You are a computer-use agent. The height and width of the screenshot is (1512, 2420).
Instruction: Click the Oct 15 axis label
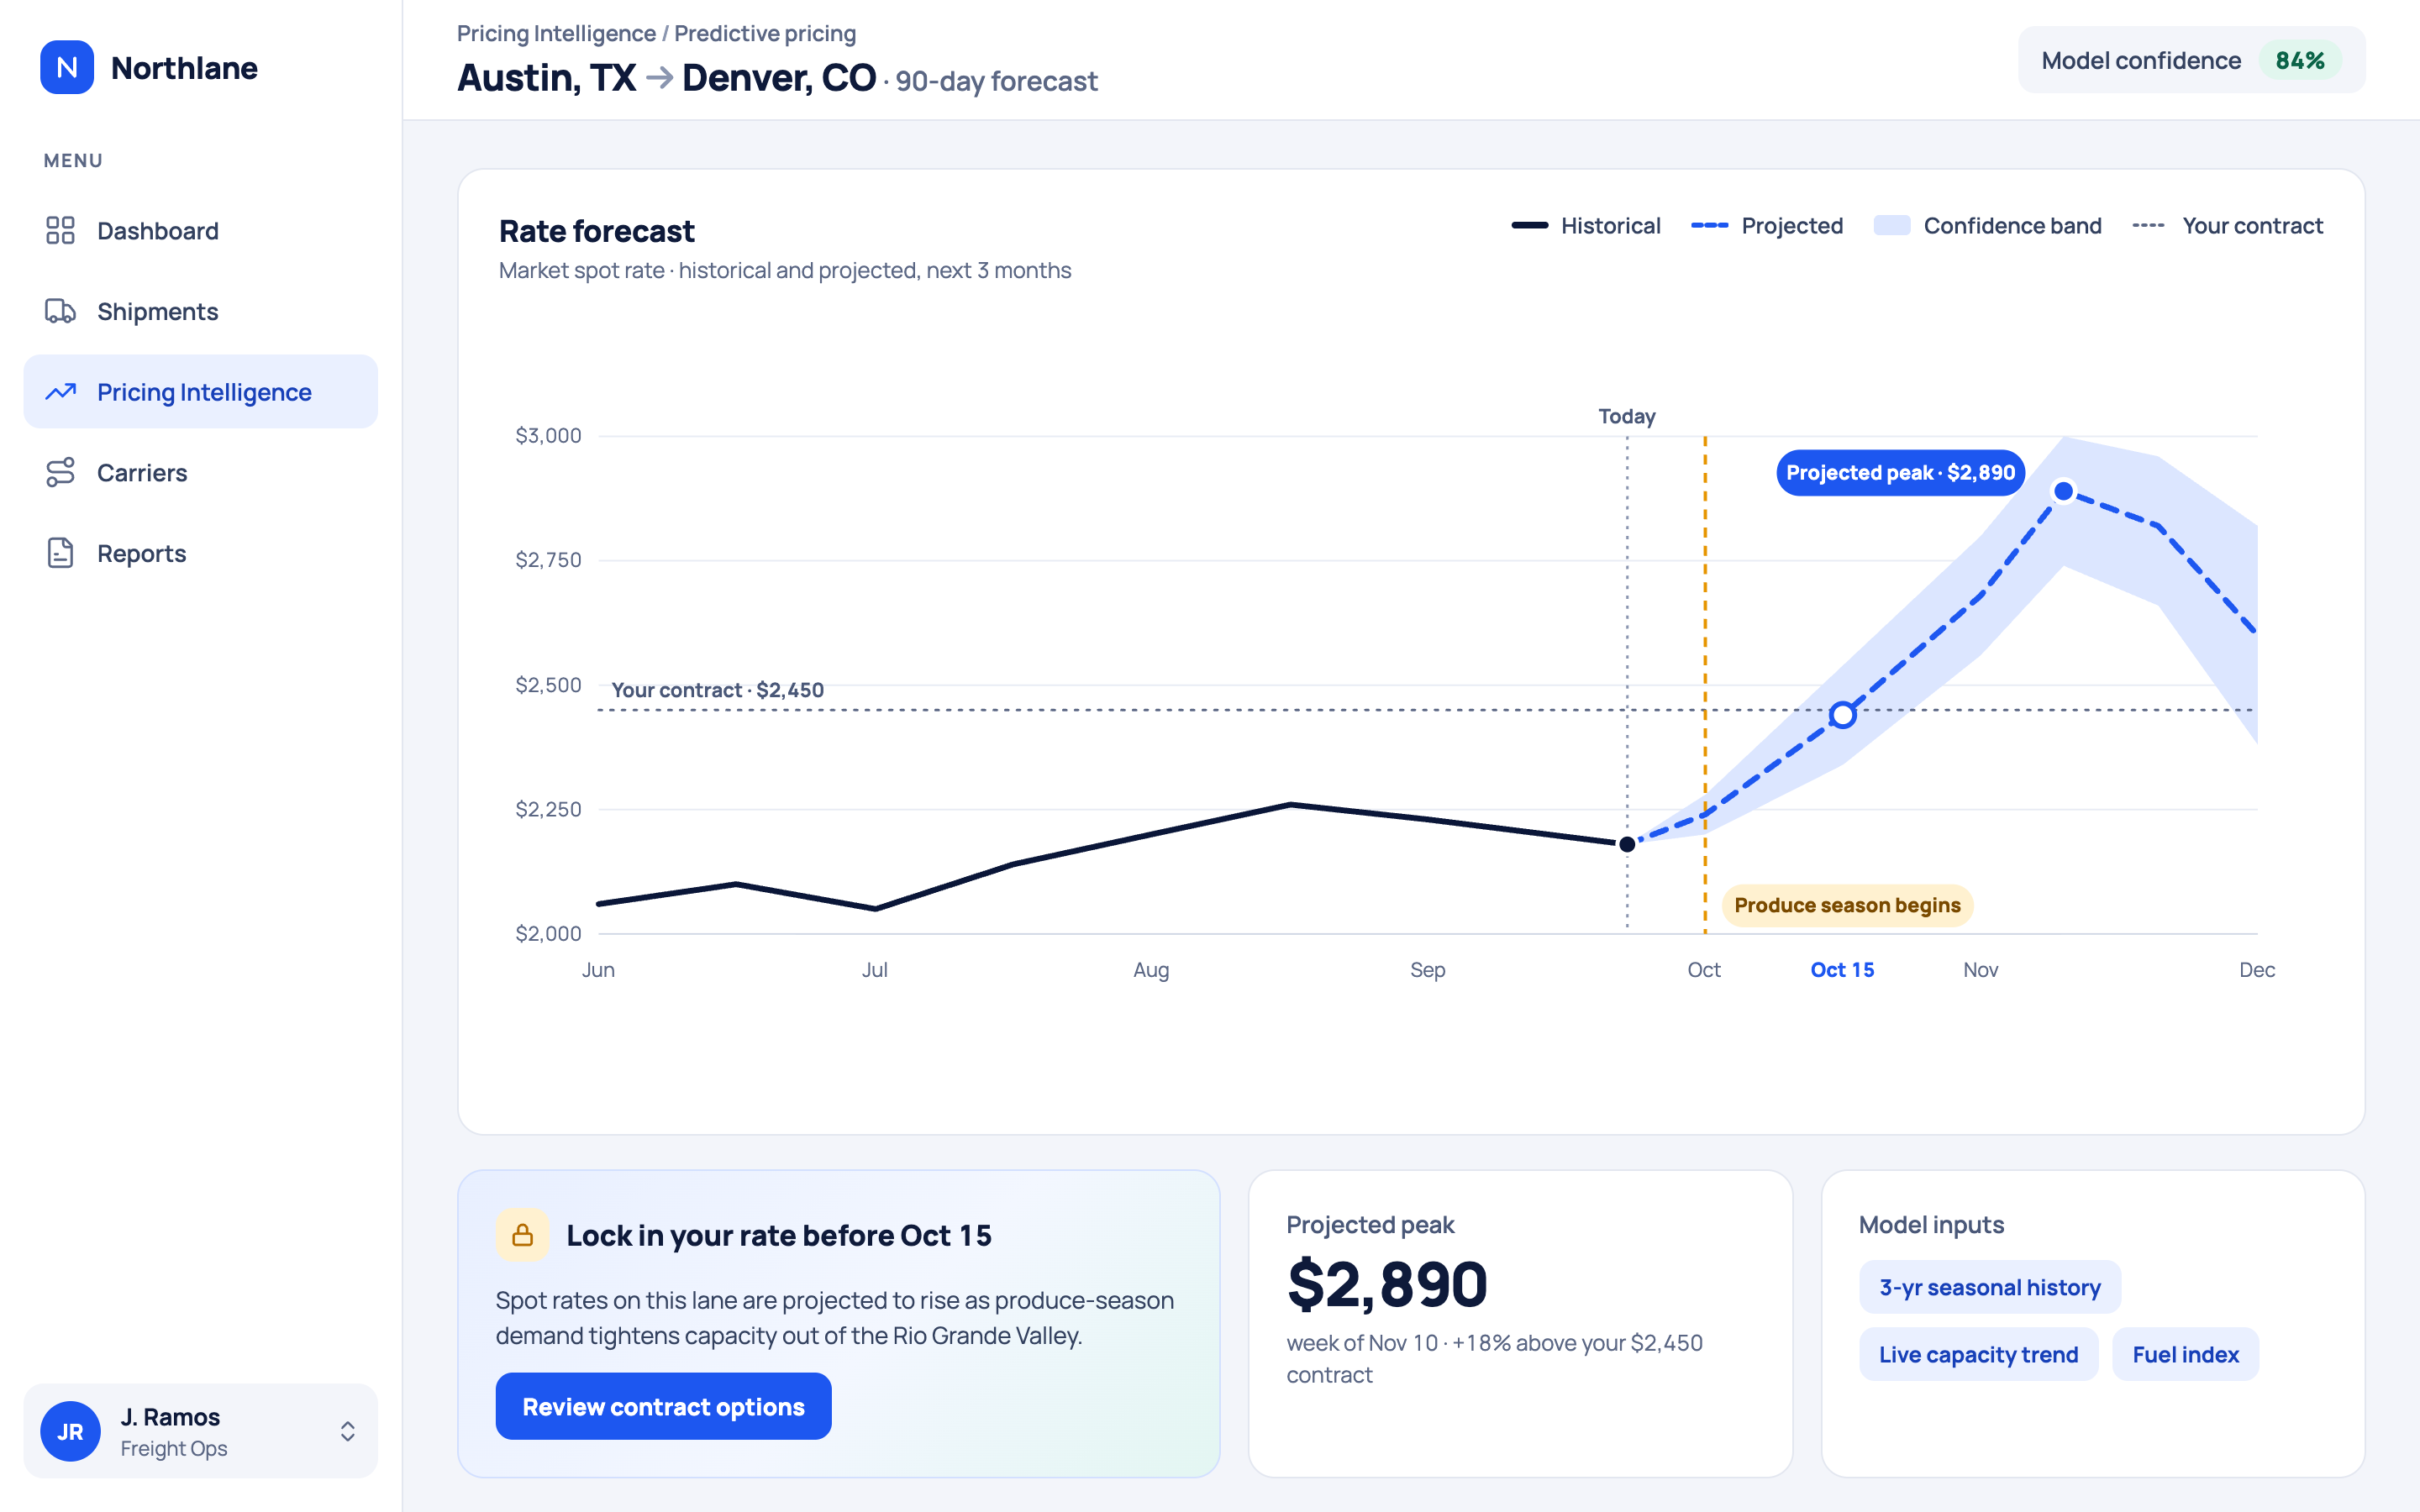point(1842,969)
